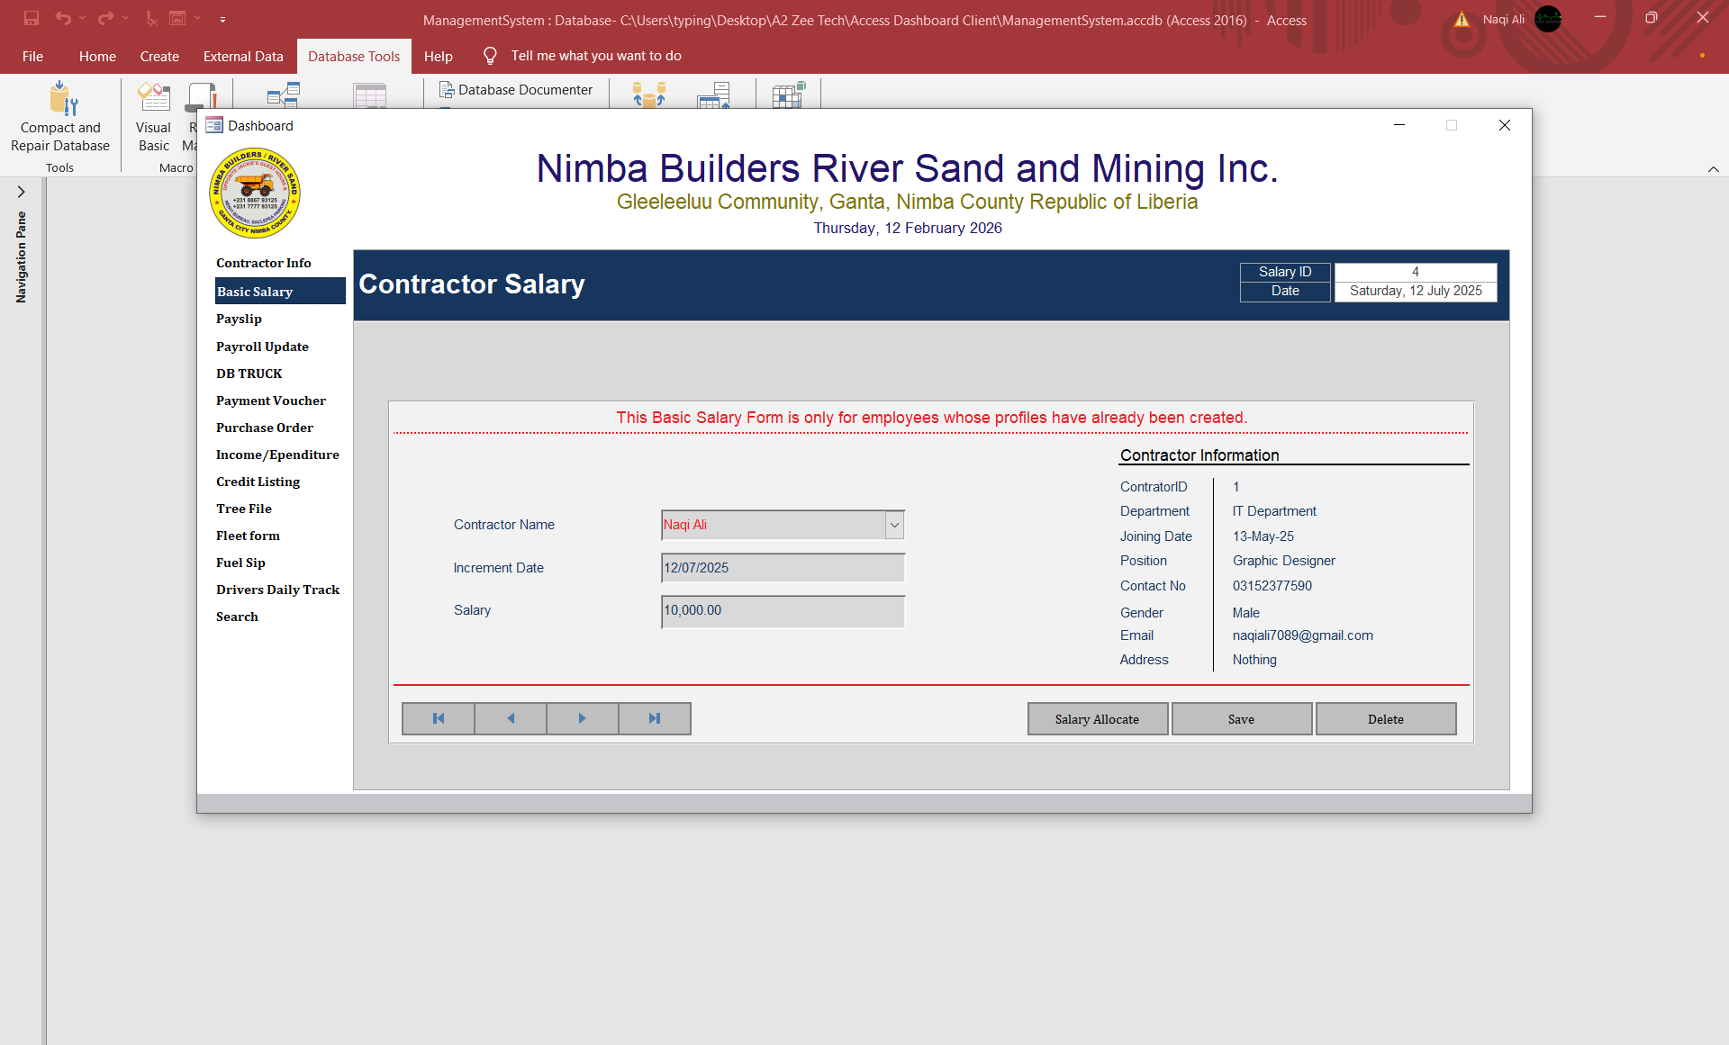Click Salary Allocate button
The height and width of the screenshot is (1045, 1729).
[x=1098, y=719]
